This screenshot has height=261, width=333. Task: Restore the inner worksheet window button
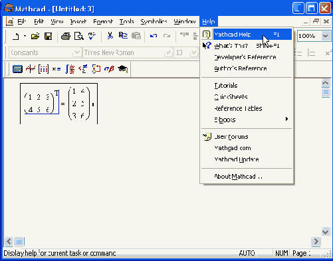pos(316,21)
